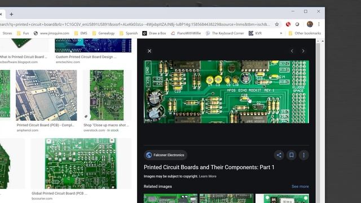Click the amphenol.com source text
361x203 pixels.
pos(28,130)
